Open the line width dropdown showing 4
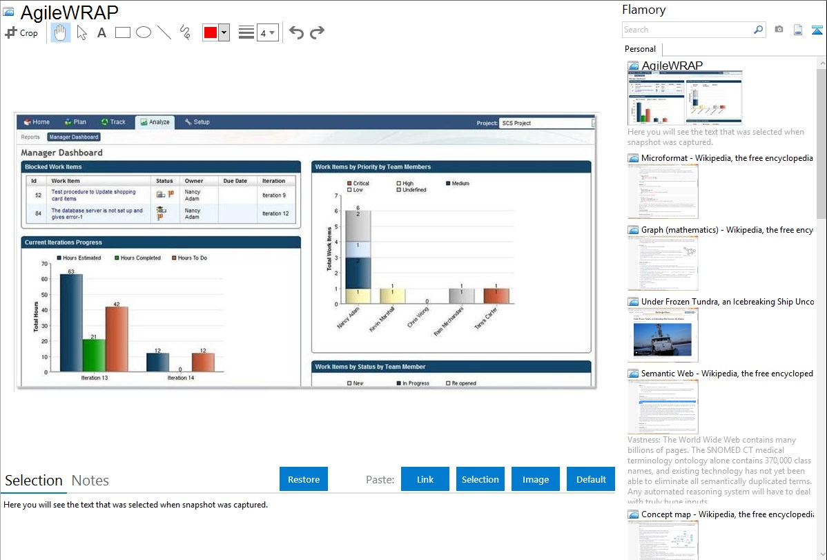The image size is (827, 560). pyautogui.click(x=268, y=32)
